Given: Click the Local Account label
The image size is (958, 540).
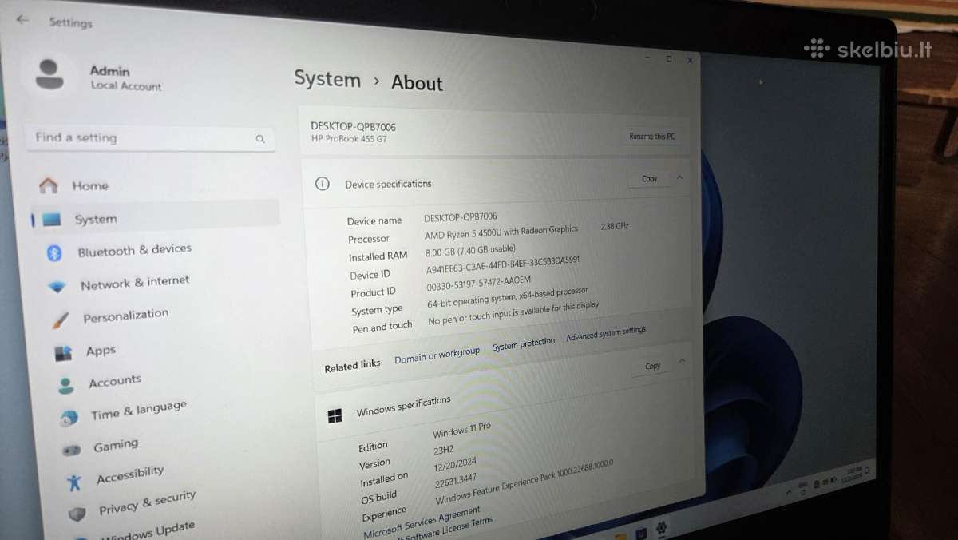Looking at the screenshot, I should click(126, 86).
